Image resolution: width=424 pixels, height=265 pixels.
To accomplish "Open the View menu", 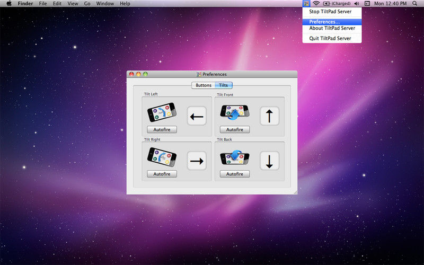I will [73, 4].
